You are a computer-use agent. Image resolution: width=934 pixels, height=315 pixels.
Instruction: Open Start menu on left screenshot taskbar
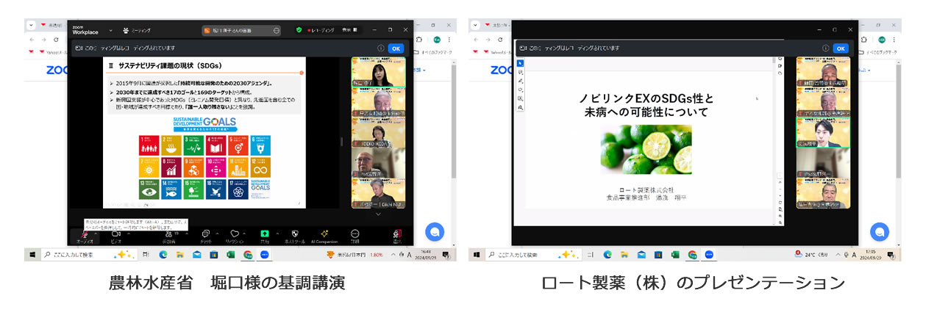tap(32, 255)
